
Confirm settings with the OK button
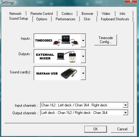pyautogui.click(x=95, y=129)
